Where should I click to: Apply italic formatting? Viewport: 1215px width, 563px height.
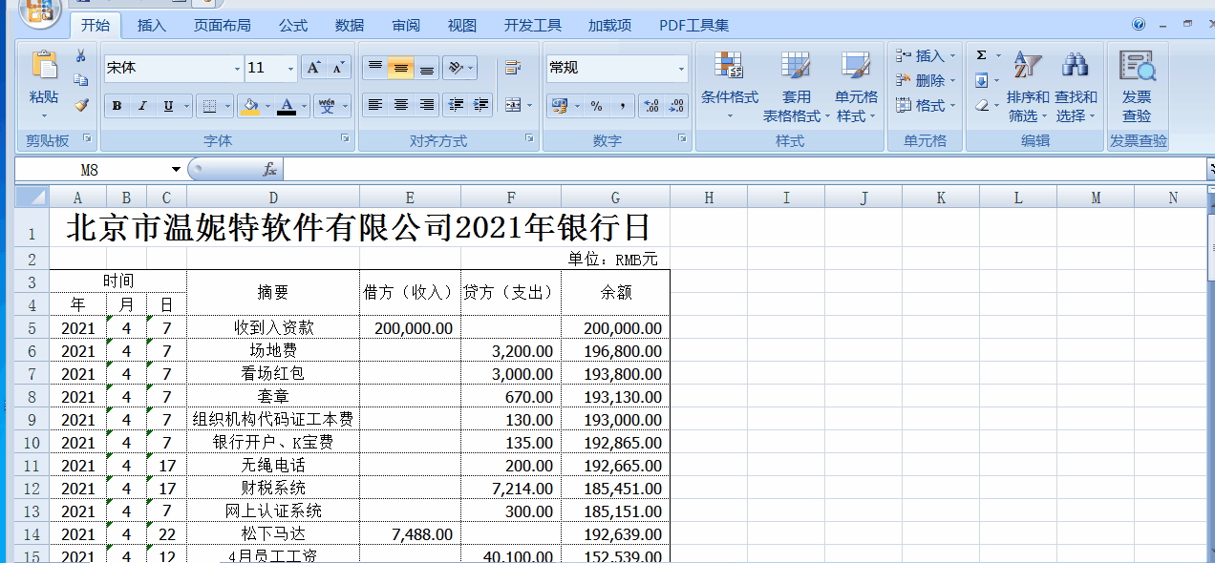coord(139,105)
